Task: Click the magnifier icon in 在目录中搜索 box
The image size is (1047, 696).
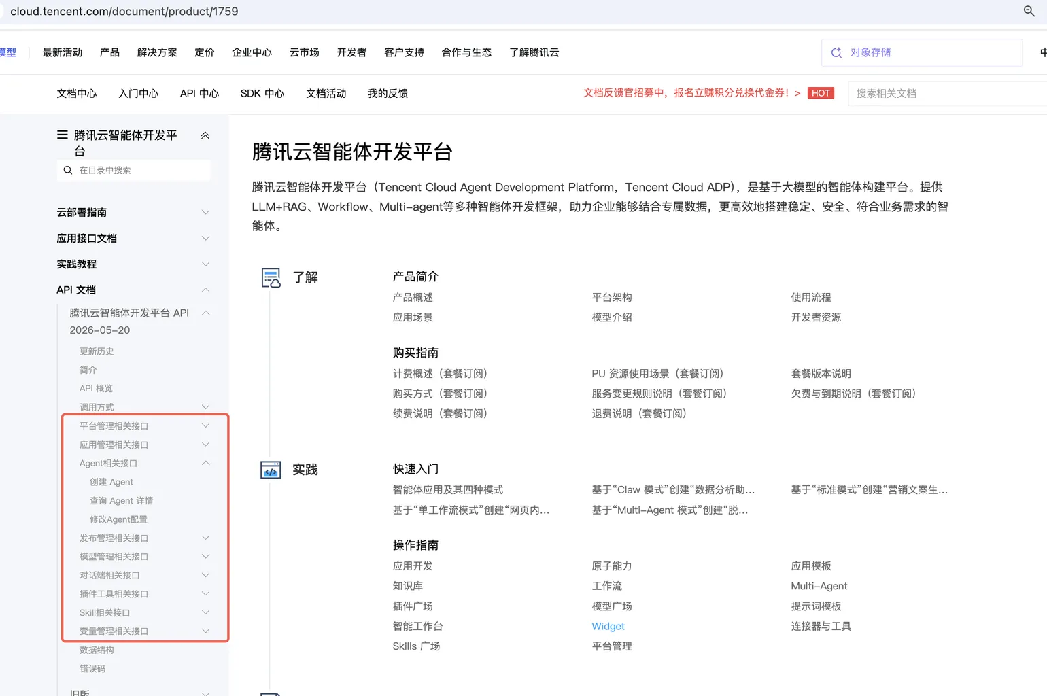Action: pyautogui.click(x=67, y=170)
